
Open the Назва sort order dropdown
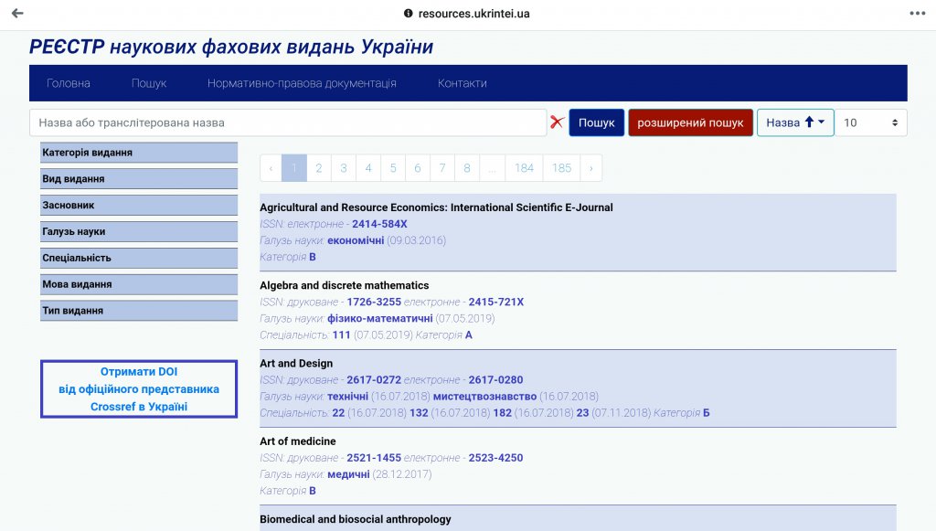(x=794, y=122)
